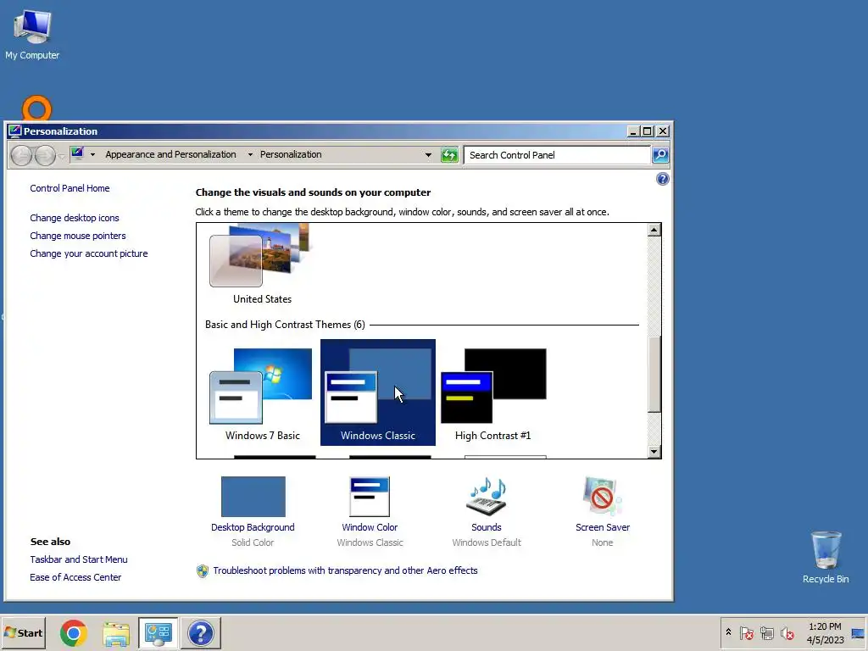This screenshot has height=651, width=868.
Task: Click the Show desktop tray icon
Action: [859, 633]
